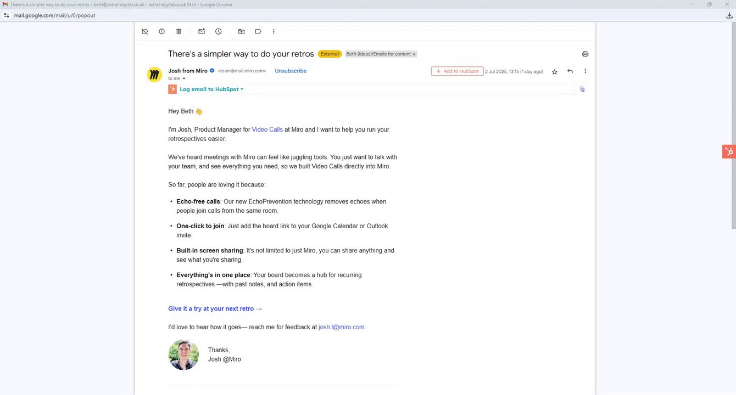Viewport: 736px width, 395px height.
Task: Click sender name 'Josh from Miro'
Action: tap(188, 71)
